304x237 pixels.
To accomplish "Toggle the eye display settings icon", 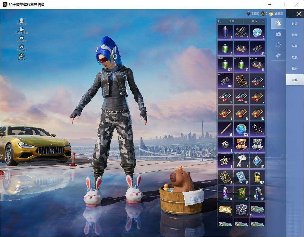I will [x=22, y=39].
